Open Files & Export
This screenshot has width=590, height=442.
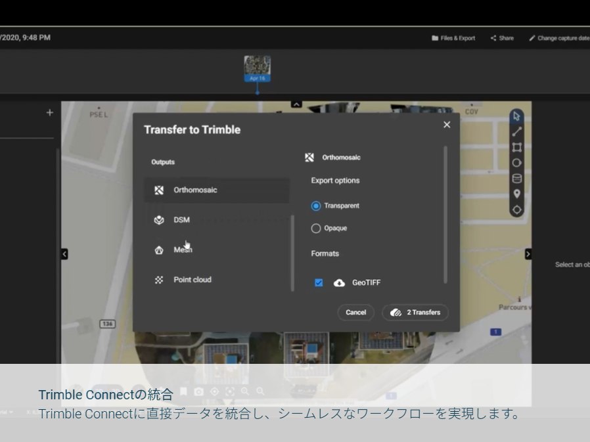[x=453, y=38]
